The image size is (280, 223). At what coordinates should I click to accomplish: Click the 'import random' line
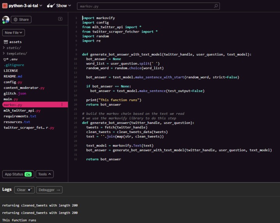click(96, 36)
